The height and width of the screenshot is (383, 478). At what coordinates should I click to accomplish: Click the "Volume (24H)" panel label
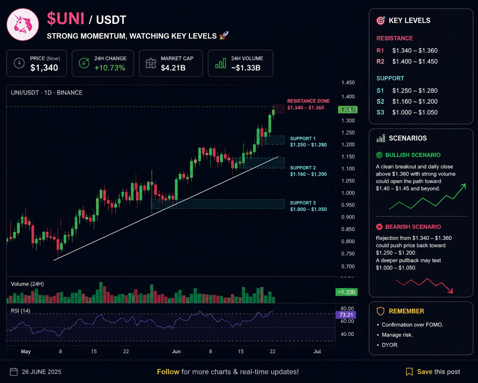(27, 284)
